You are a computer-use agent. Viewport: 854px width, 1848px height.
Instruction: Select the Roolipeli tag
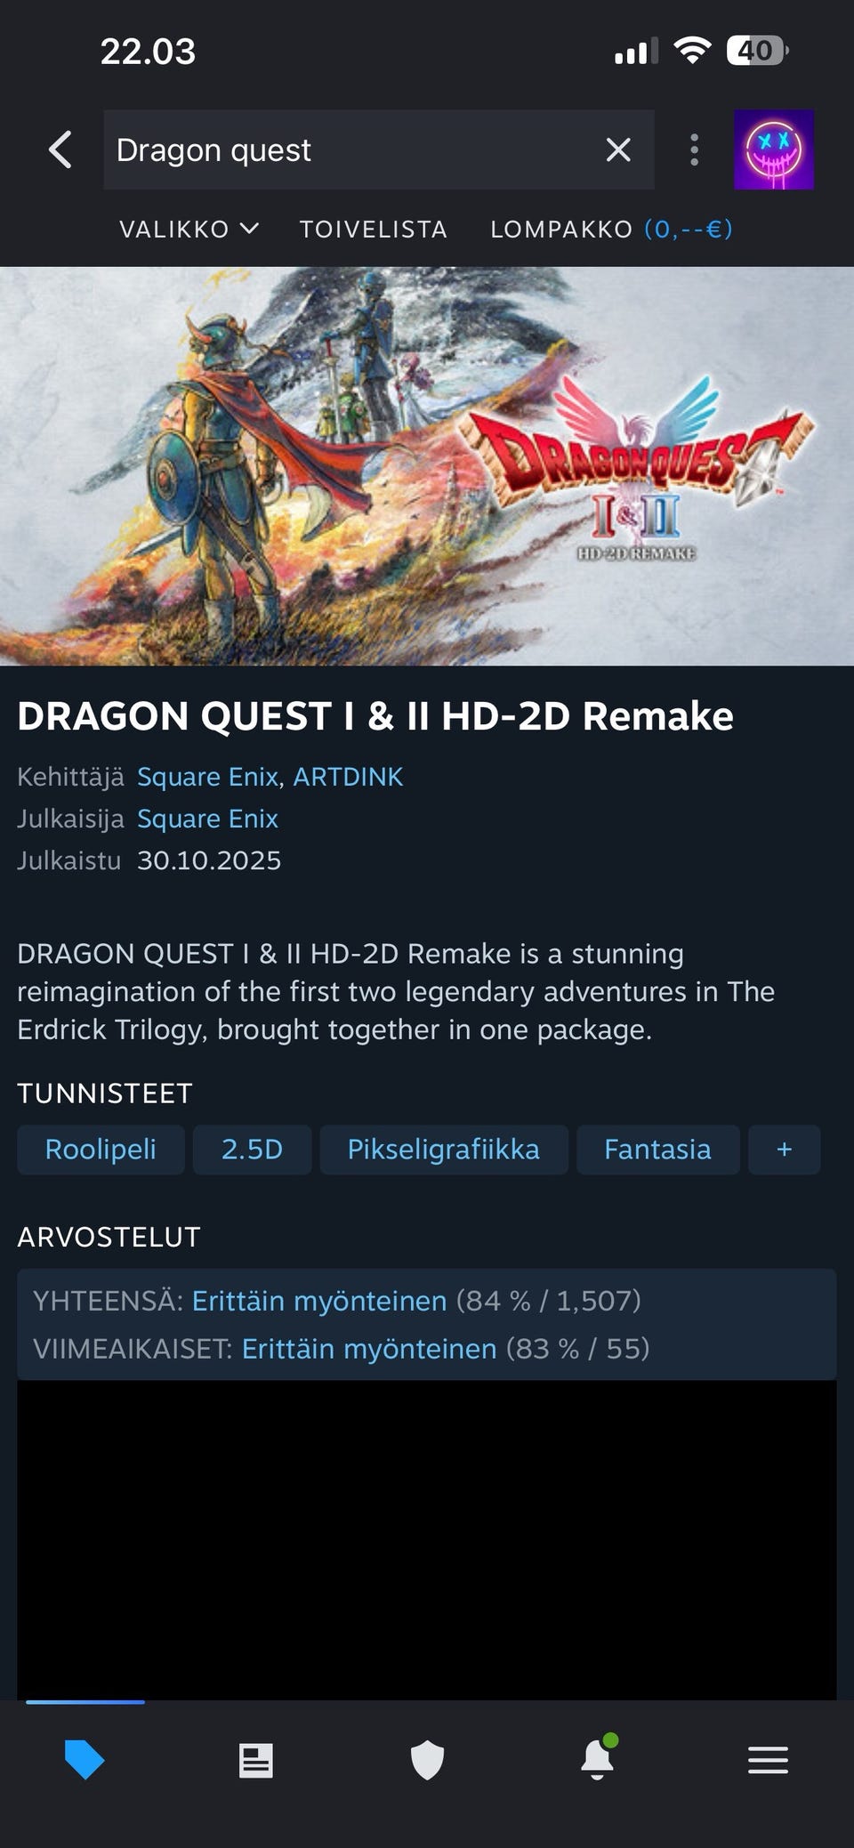coord(101,1150)
